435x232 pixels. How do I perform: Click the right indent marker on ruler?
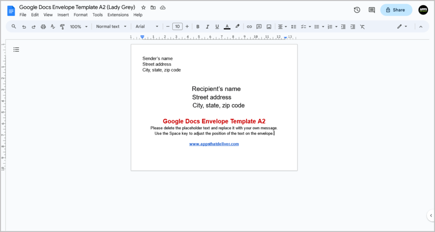click(x=285, y=38)
